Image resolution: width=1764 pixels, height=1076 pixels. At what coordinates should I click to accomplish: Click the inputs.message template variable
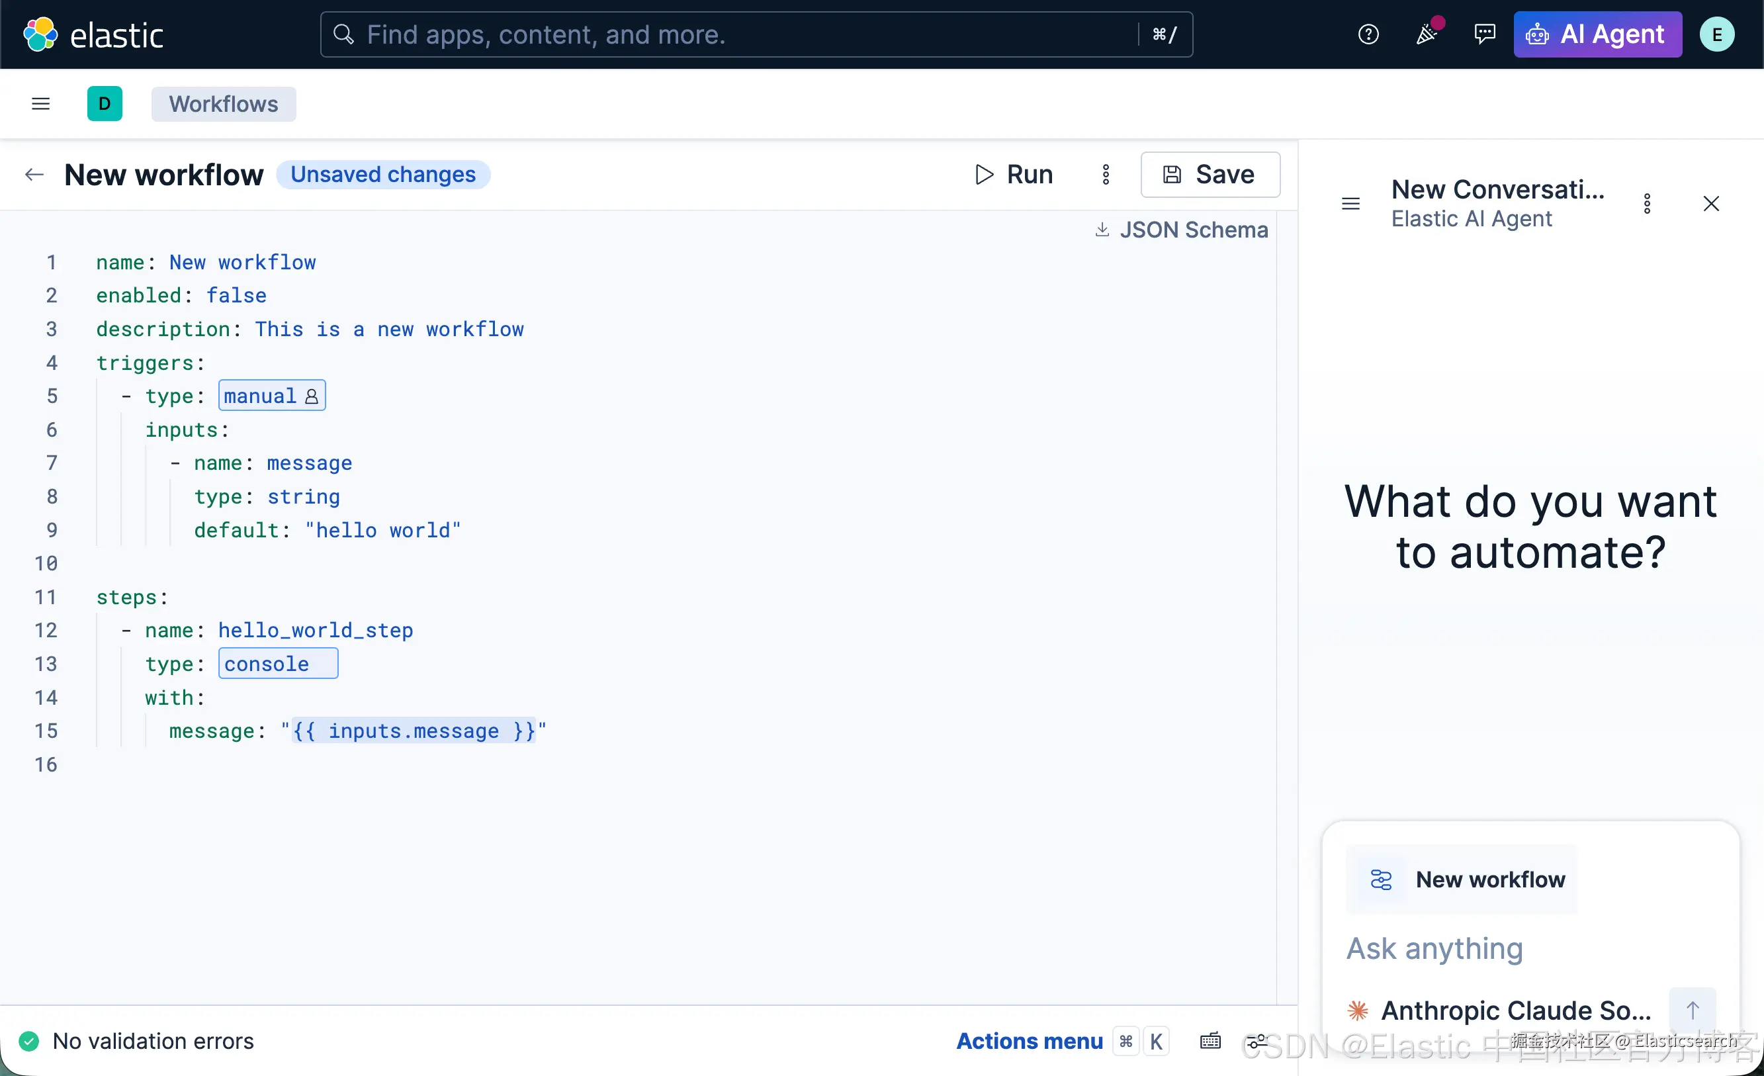tap(414, 730)
